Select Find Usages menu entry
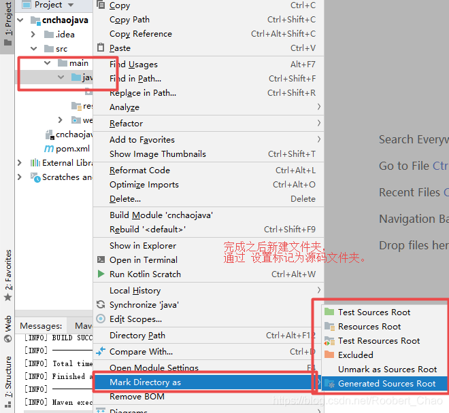The height and width of the screenshot is (413, 449). coord(208,65)
